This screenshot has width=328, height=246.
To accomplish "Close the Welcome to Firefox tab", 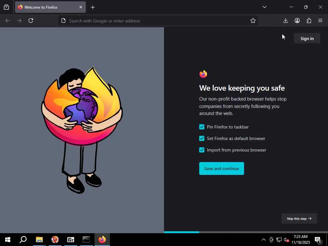I will coord(81,7).
